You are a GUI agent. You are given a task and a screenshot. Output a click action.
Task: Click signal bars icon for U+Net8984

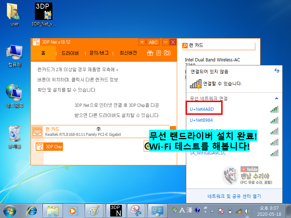(275, 120)
